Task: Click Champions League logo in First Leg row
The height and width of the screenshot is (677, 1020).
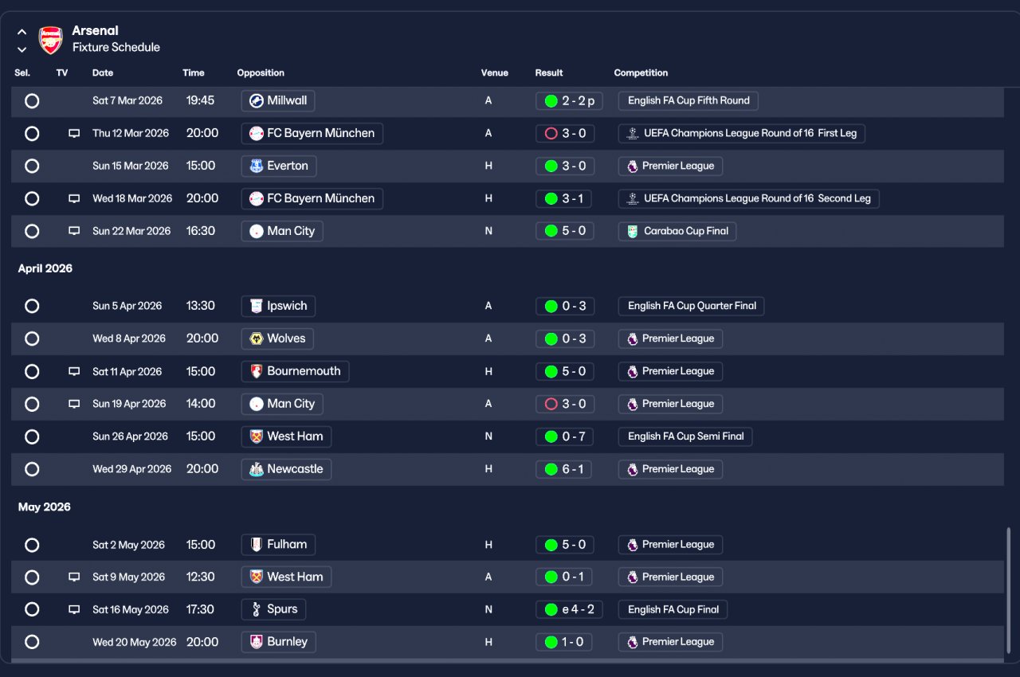Action: click(633, 133)
